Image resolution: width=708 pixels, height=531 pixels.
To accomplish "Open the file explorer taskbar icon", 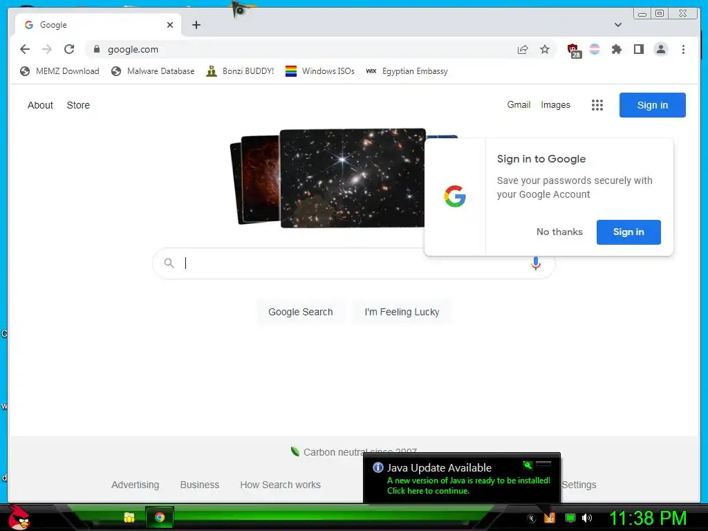I will 129,517.
